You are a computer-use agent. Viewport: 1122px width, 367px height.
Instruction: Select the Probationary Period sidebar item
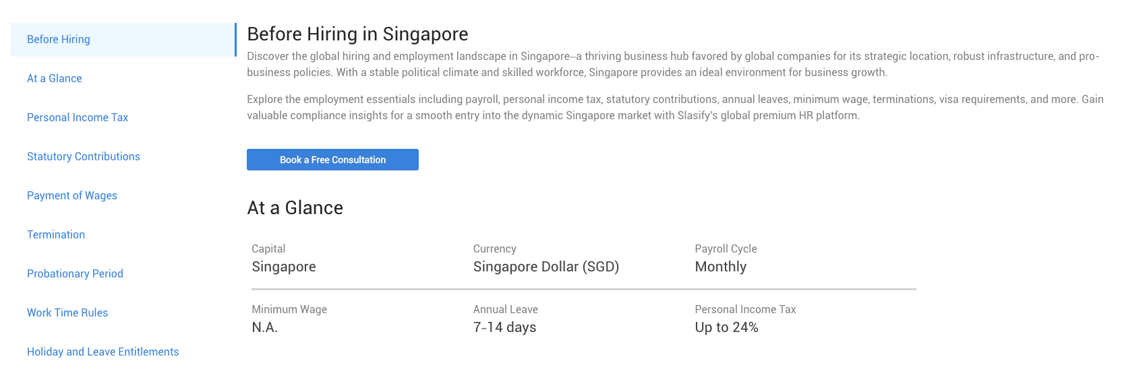click(75, 274)
